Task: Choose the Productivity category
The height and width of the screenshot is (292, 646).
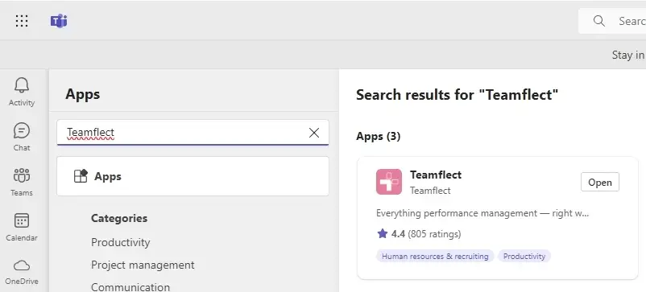Action: (x=120, y=242)
